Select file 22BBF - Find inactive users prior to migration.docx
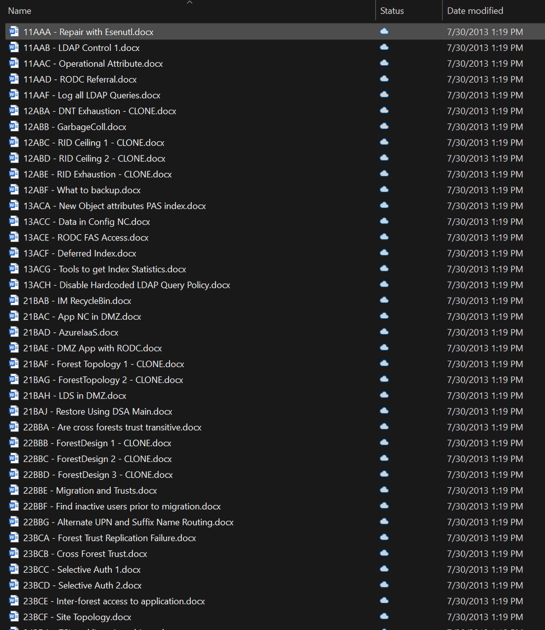The width and height of the screenshot is (545, 630). [x=122, y=506]
